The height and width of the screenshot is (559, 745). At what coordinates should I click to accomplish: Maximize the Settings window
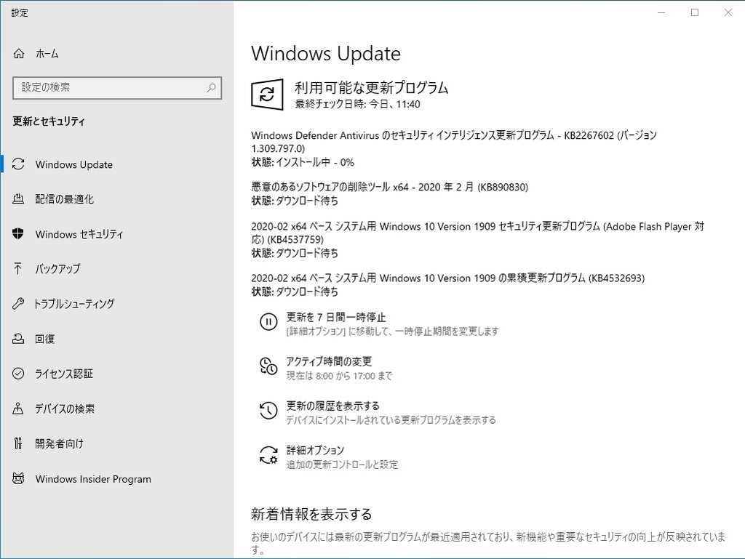point(695,13)
